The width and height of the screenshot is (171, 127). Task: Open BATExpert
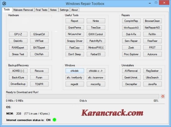click(39, 48)
